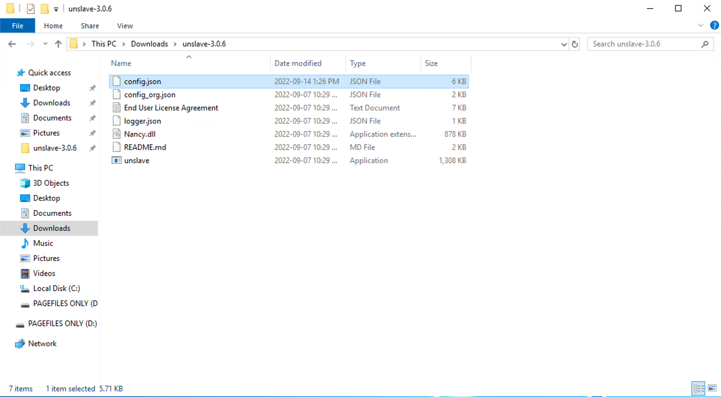This screenshot has width=721, height=397.
Task: Open the Customize Quick Access Toolbar dropdown
Action: [56, 9]
